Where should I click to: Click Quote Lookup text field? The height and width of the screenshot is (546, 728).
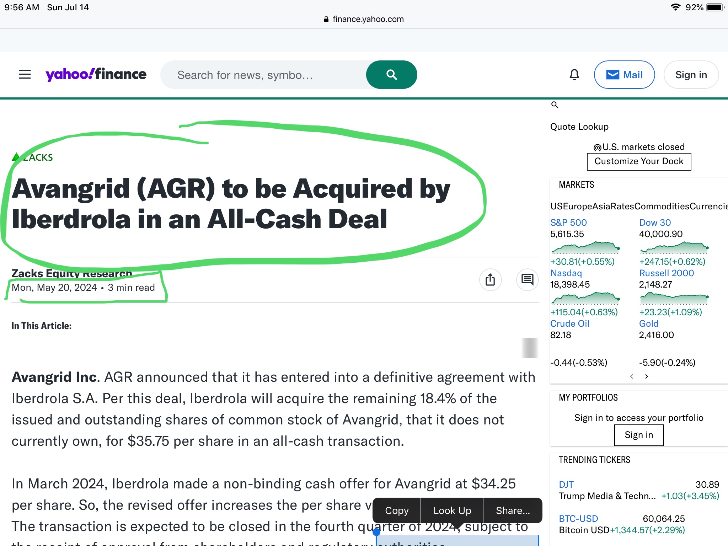click(579, 127)
